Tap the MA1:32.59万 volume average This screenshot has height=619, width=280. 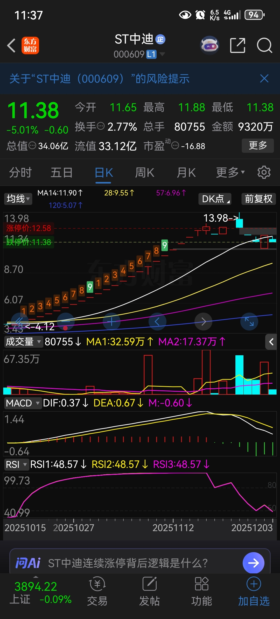click(120, 342)
